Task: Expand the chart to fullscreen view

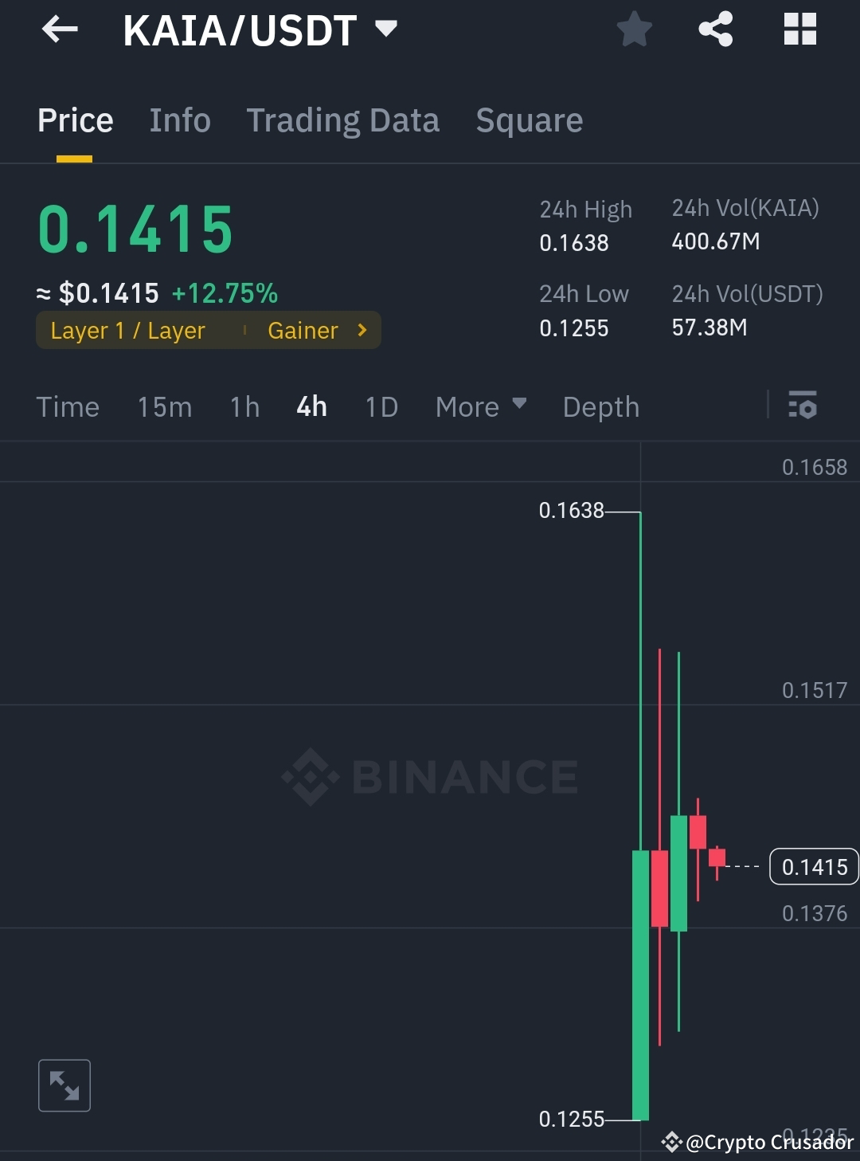Action: (64, 1085)
